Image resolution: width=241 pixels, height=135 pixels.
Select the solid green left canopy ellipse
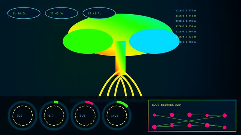(x=88, y=41)
